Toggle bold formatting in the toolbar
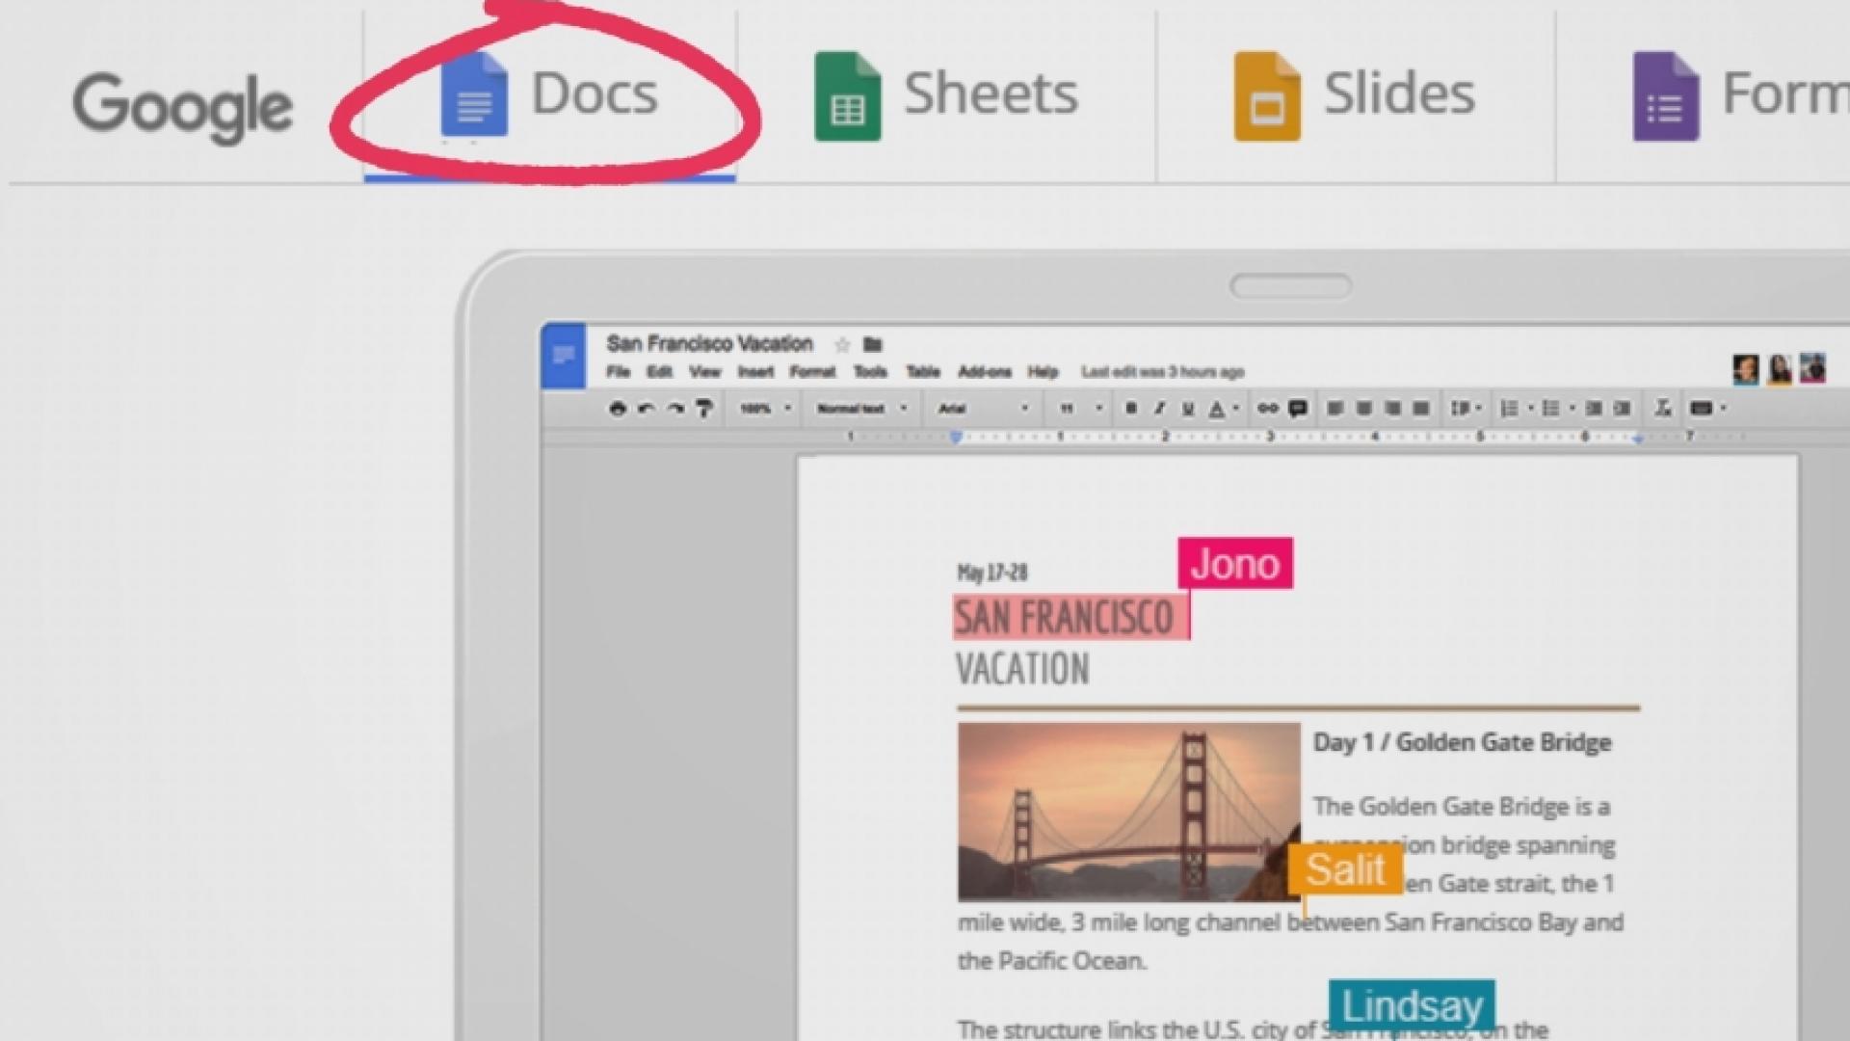The image size is (1850, 1041). tap(1130, 408)
